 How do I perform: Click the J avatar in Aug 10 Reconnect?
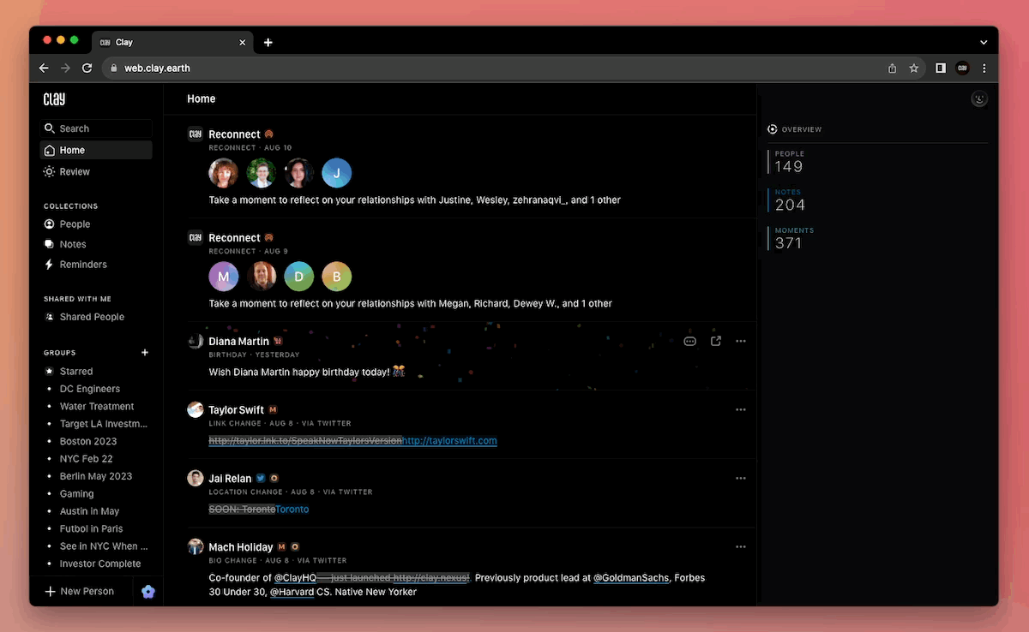tap(337, 173)
